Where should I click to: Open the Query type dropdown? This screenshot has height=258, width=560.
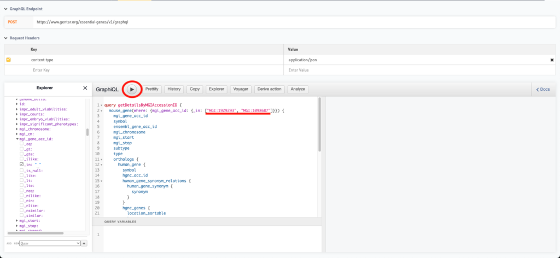[x=50, y=243]
